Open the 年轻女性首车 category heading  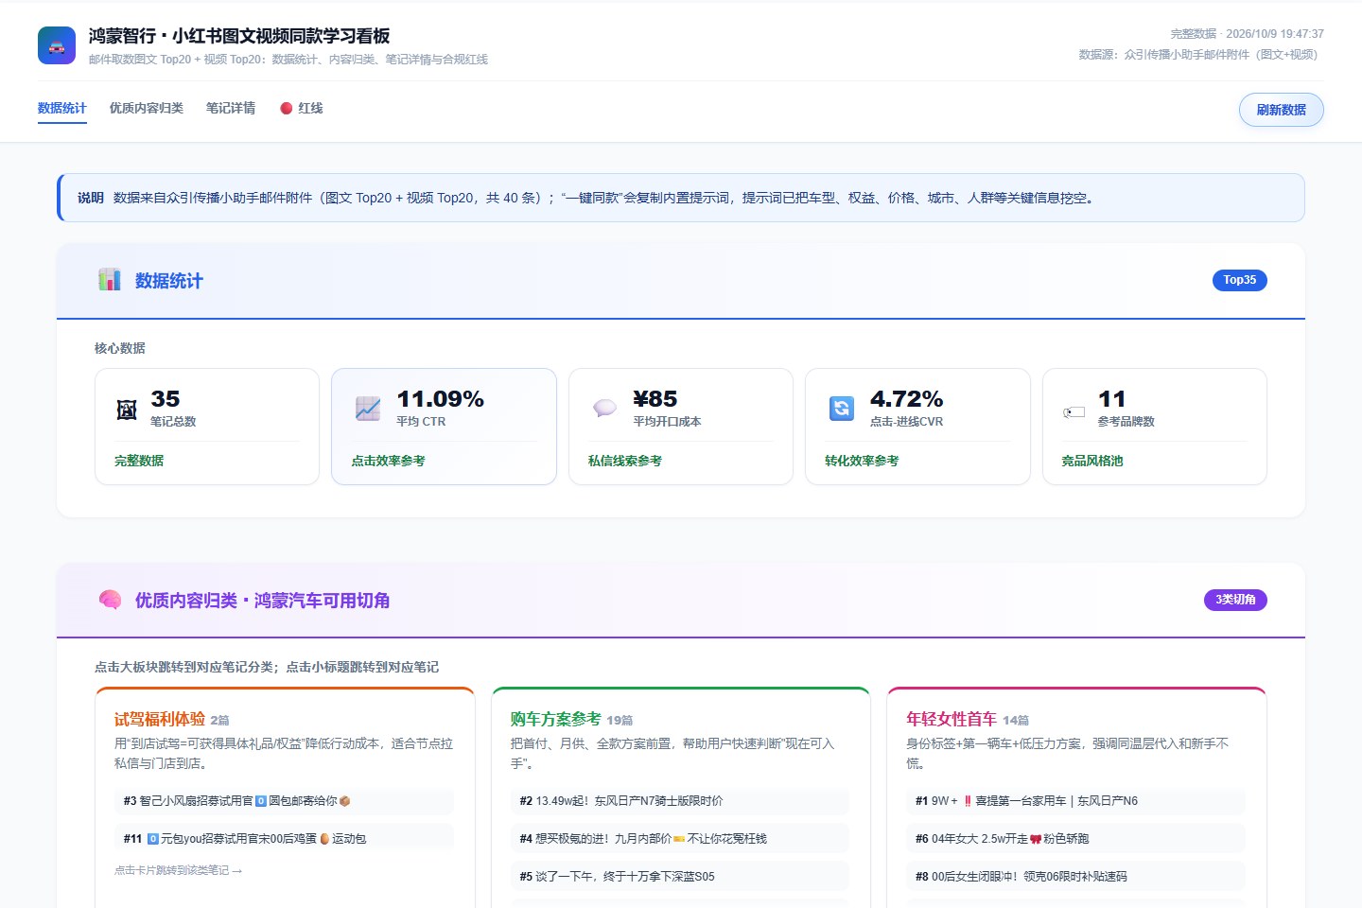pos(952,719)
